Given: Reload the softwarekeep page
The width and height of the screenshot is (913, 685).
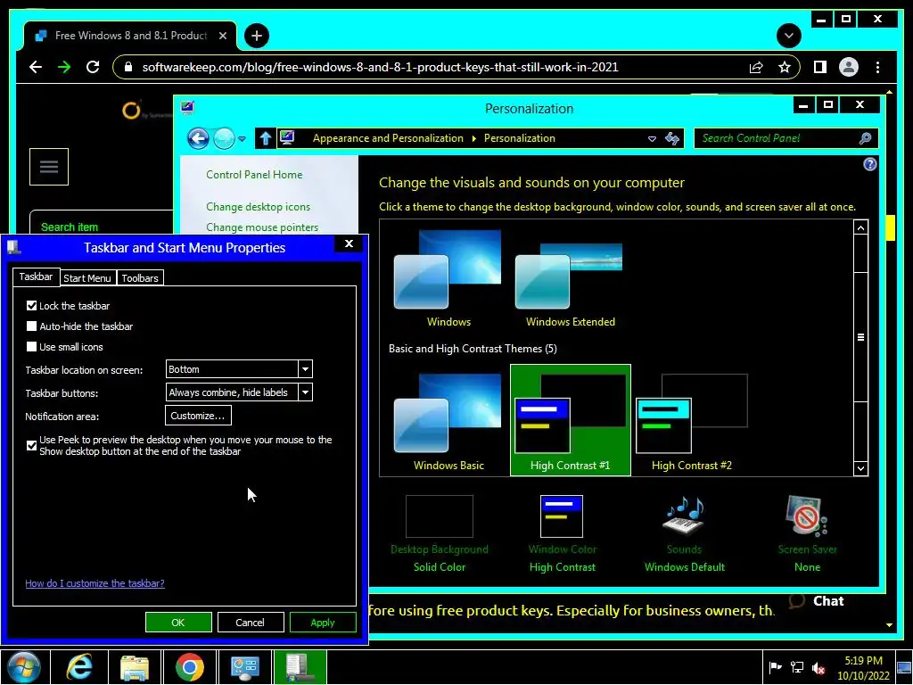Looking at the screenshot, I should (93, 67).
